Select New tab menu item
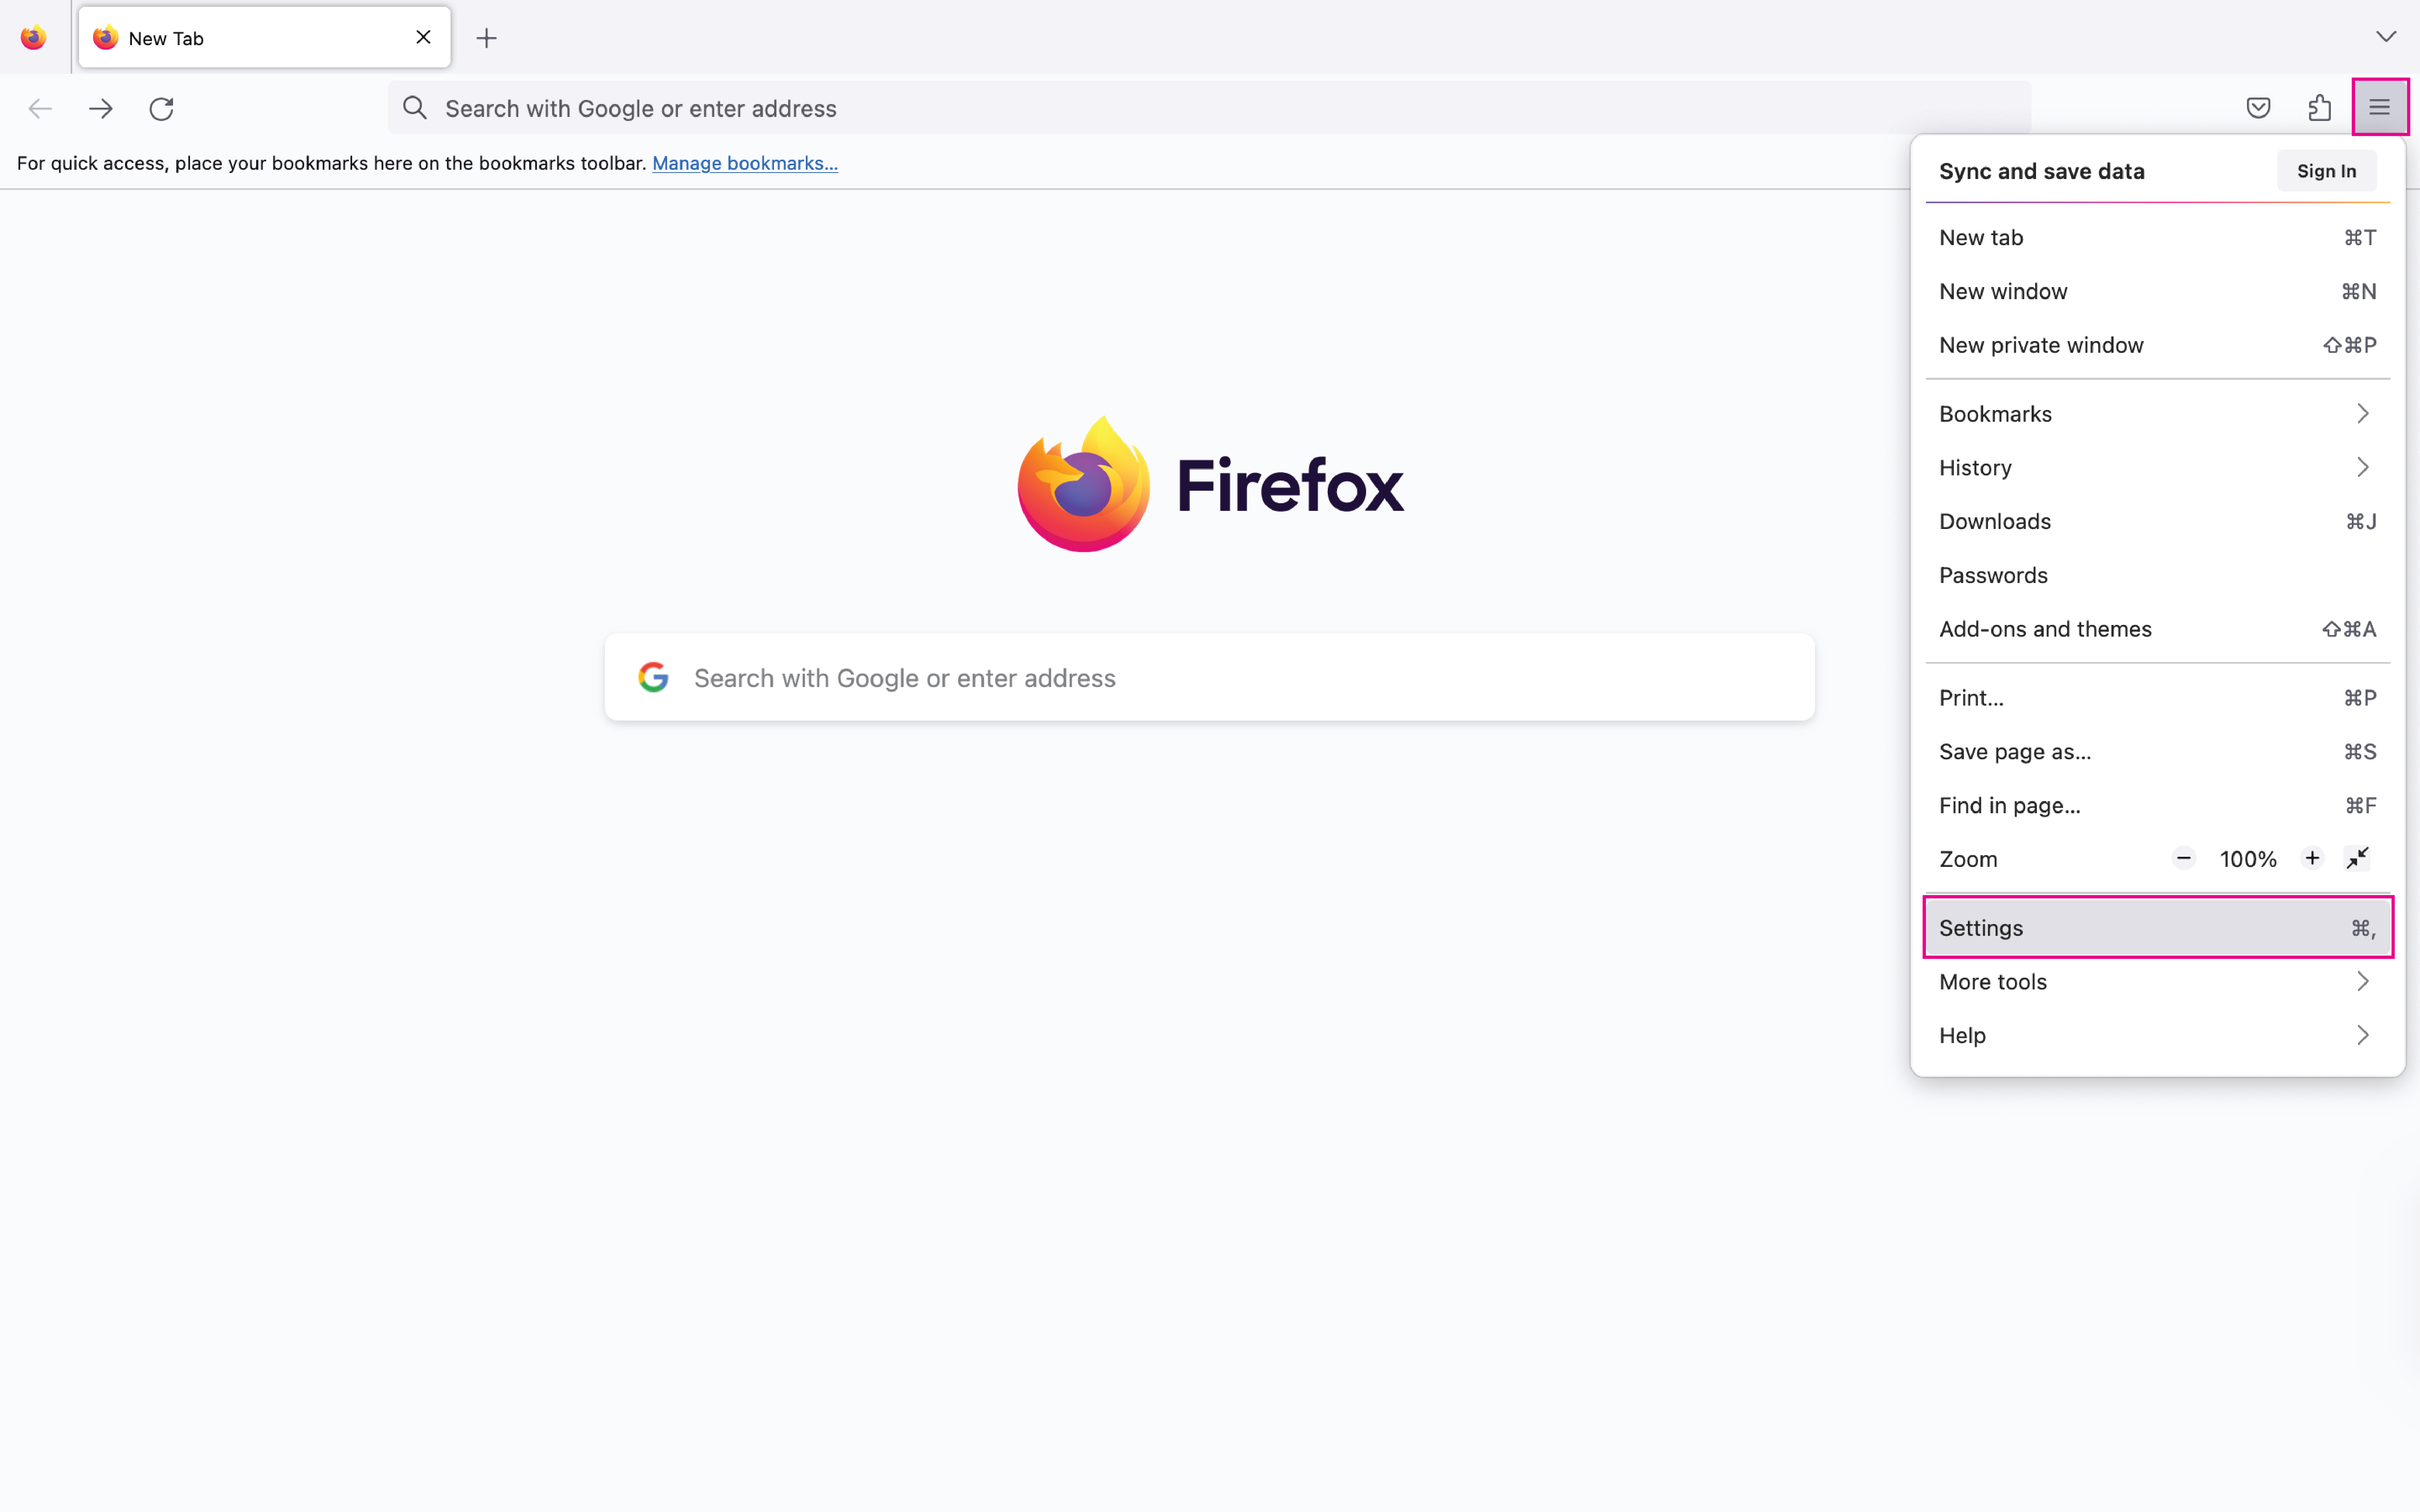Image resolution: width=2420 pixels, height=1512 pixels. [2158, 238]
